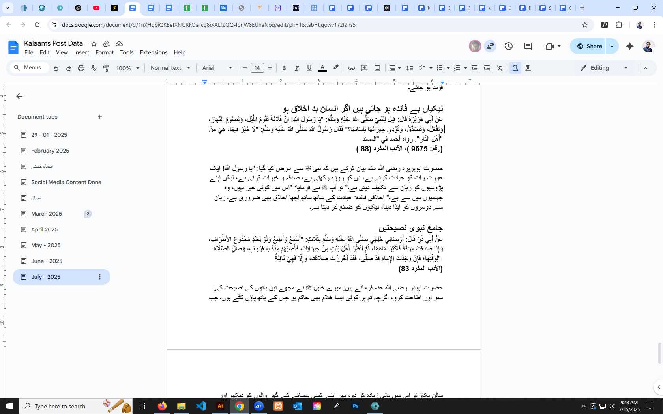663x414 pixels.
Task: Bookmark this page in Chrome
Action: [585, 25]
